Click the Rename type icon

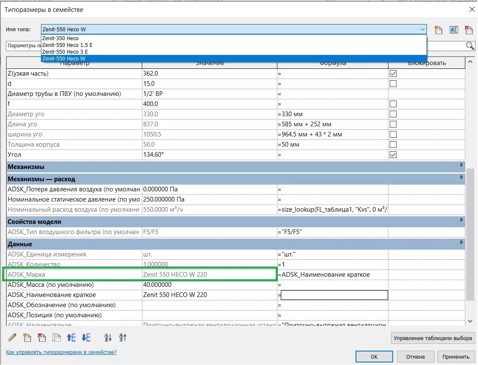[x=454, y=30]
